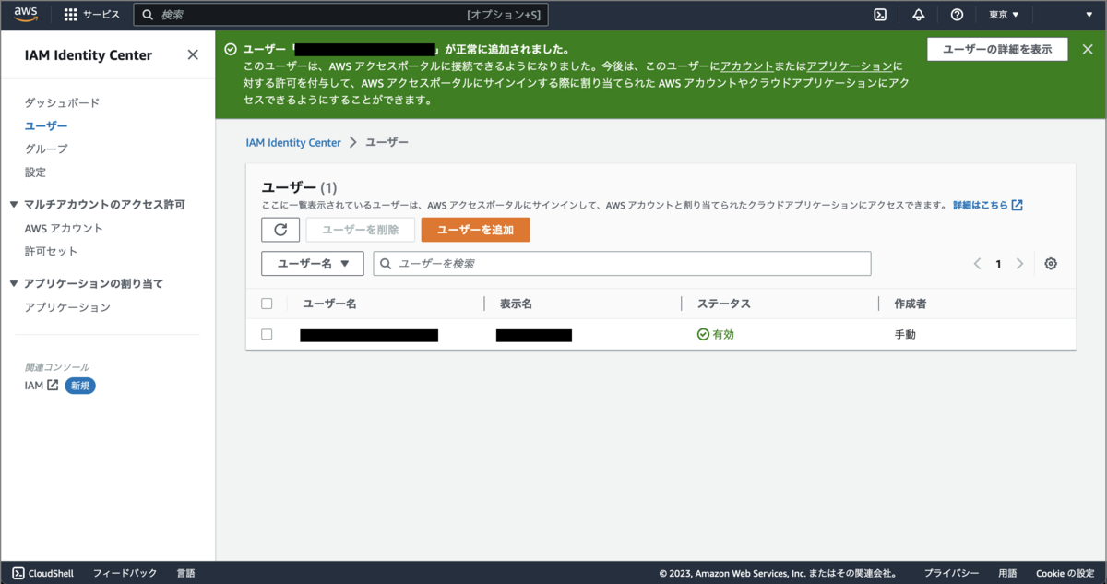This screenshot has width=1107, height=584.
Task: Open table preferences gear icon
Action: pyautogui.click(x=1051, y=264)
